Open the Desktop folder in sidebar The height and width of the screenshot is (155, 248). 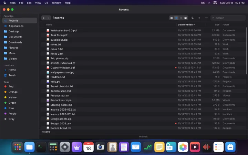(x=20, y=31)
